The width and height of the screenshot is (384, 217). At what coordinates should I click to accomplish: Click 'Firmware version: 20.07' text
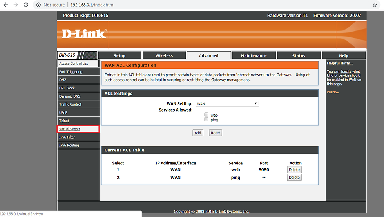337,16
